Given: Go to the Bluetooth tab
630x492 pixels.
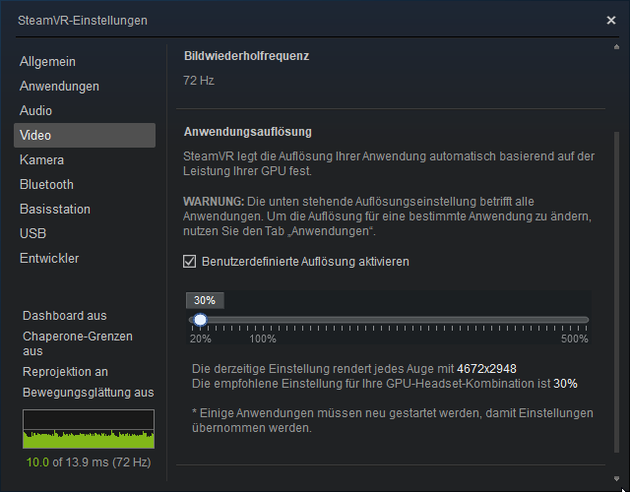Looking at the screenshot, I should pyautogui.click(x=46, y=185).
